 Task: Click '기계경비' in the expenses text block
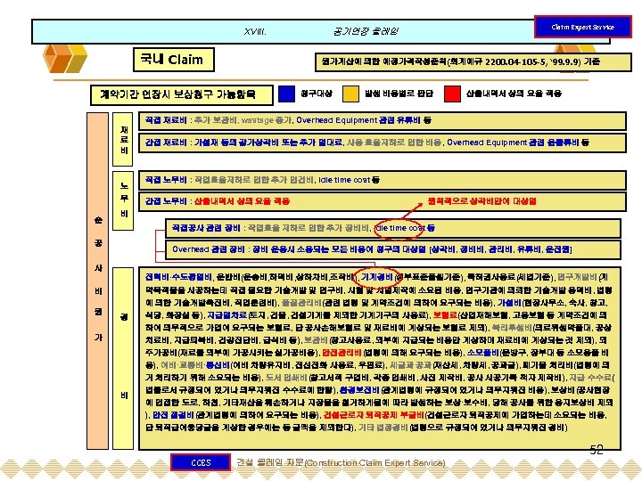click(x=376, y=277)
